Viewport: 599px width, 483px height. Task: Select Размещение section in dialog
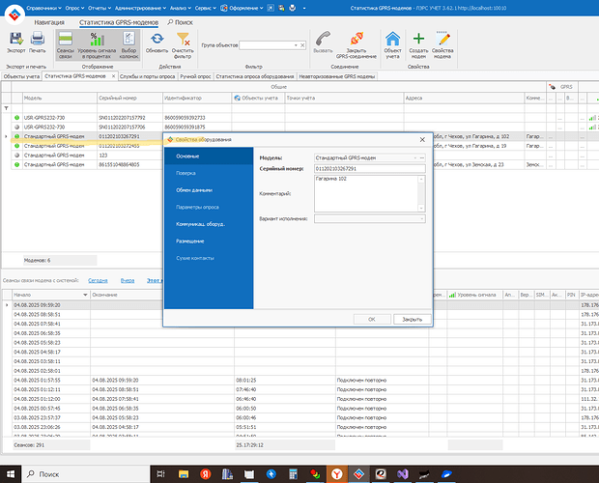point(209,241)
